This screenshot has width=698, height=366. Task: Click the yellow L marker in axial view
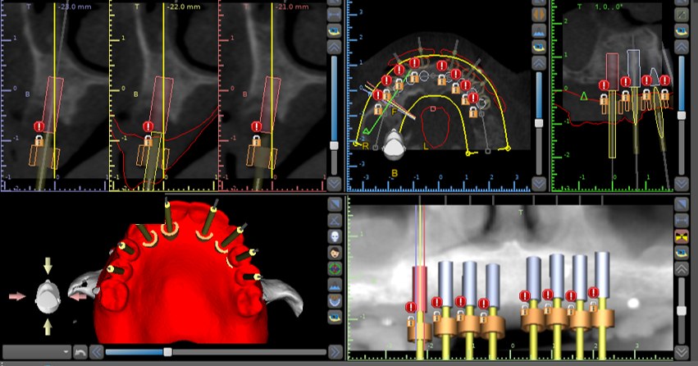(x=426, y=147)
